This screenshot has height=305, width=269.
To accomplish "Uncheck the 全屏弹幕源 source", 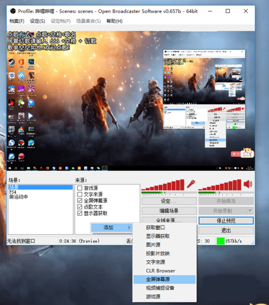I will click(x=80, y=201).
